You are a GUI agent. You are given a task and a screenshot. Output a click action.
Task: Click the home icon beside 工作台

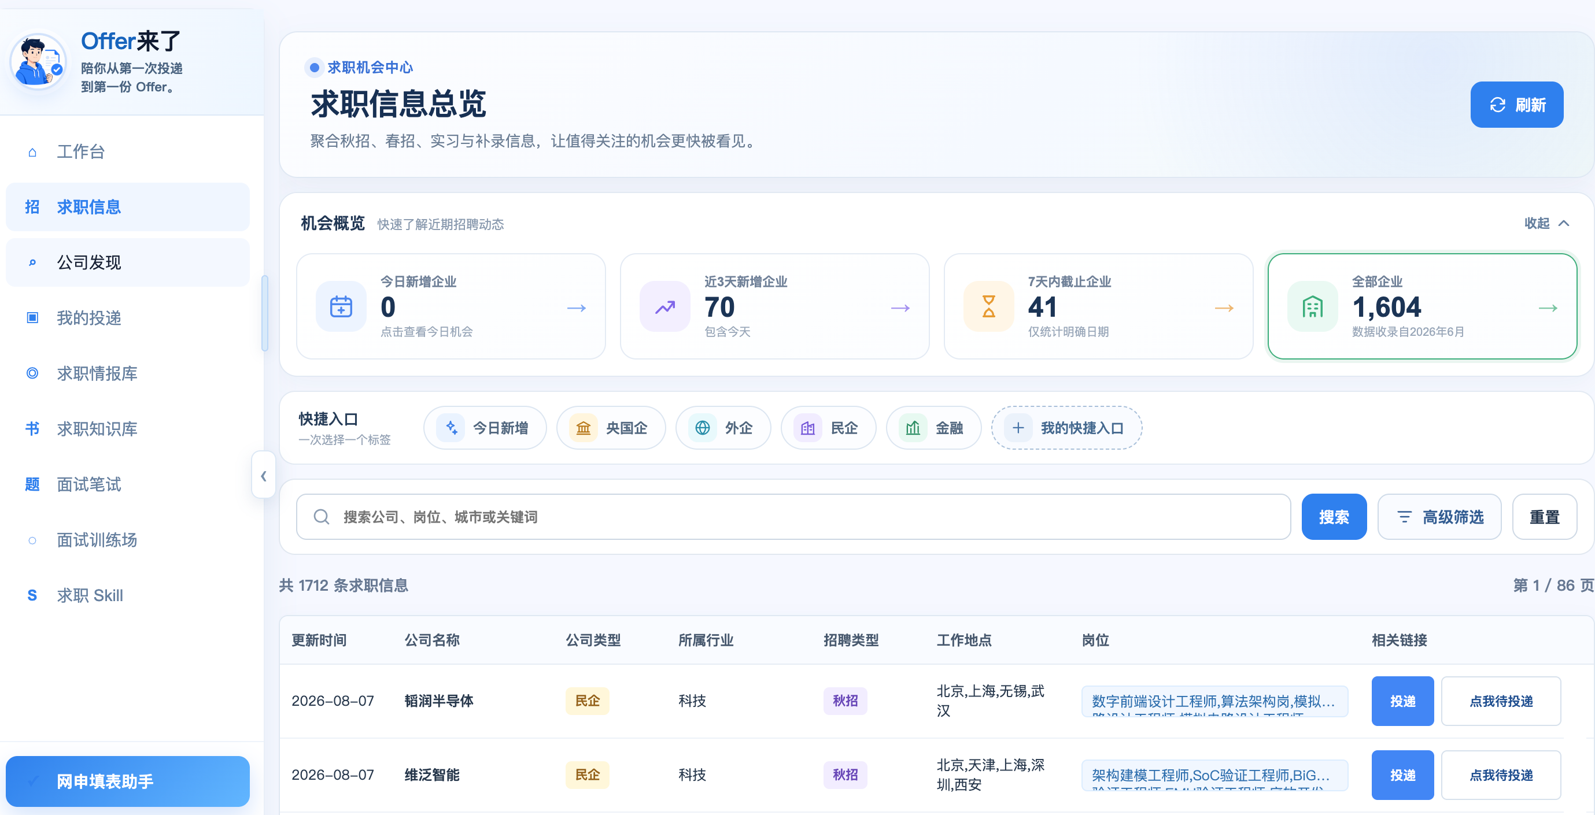coord(32,151)
